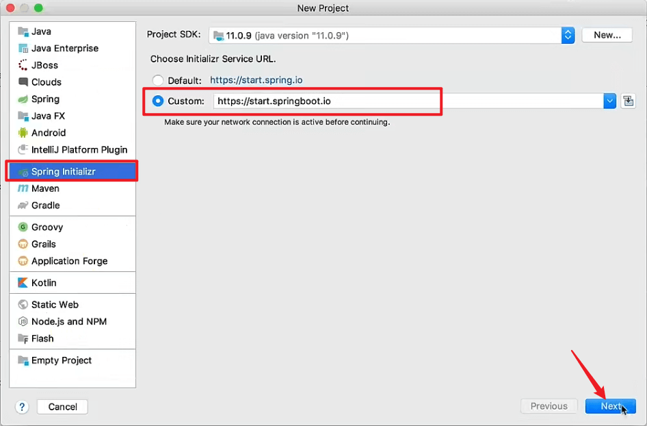Image resolution: width=647 pixels, height=426 pixels.
Task: Close the New Project window
Action: (10, 8)
